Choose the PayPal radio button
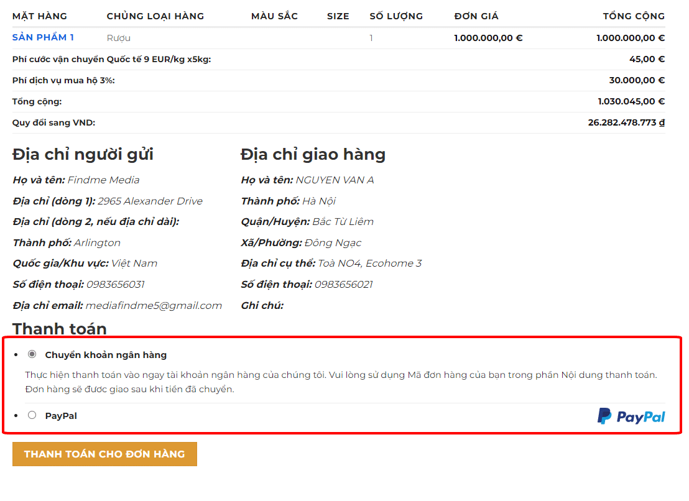 coord(32,415)
